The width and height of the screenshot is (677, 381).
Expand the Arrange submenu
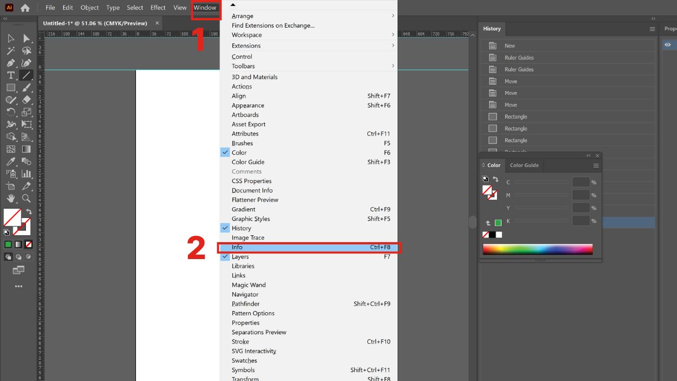309,16
